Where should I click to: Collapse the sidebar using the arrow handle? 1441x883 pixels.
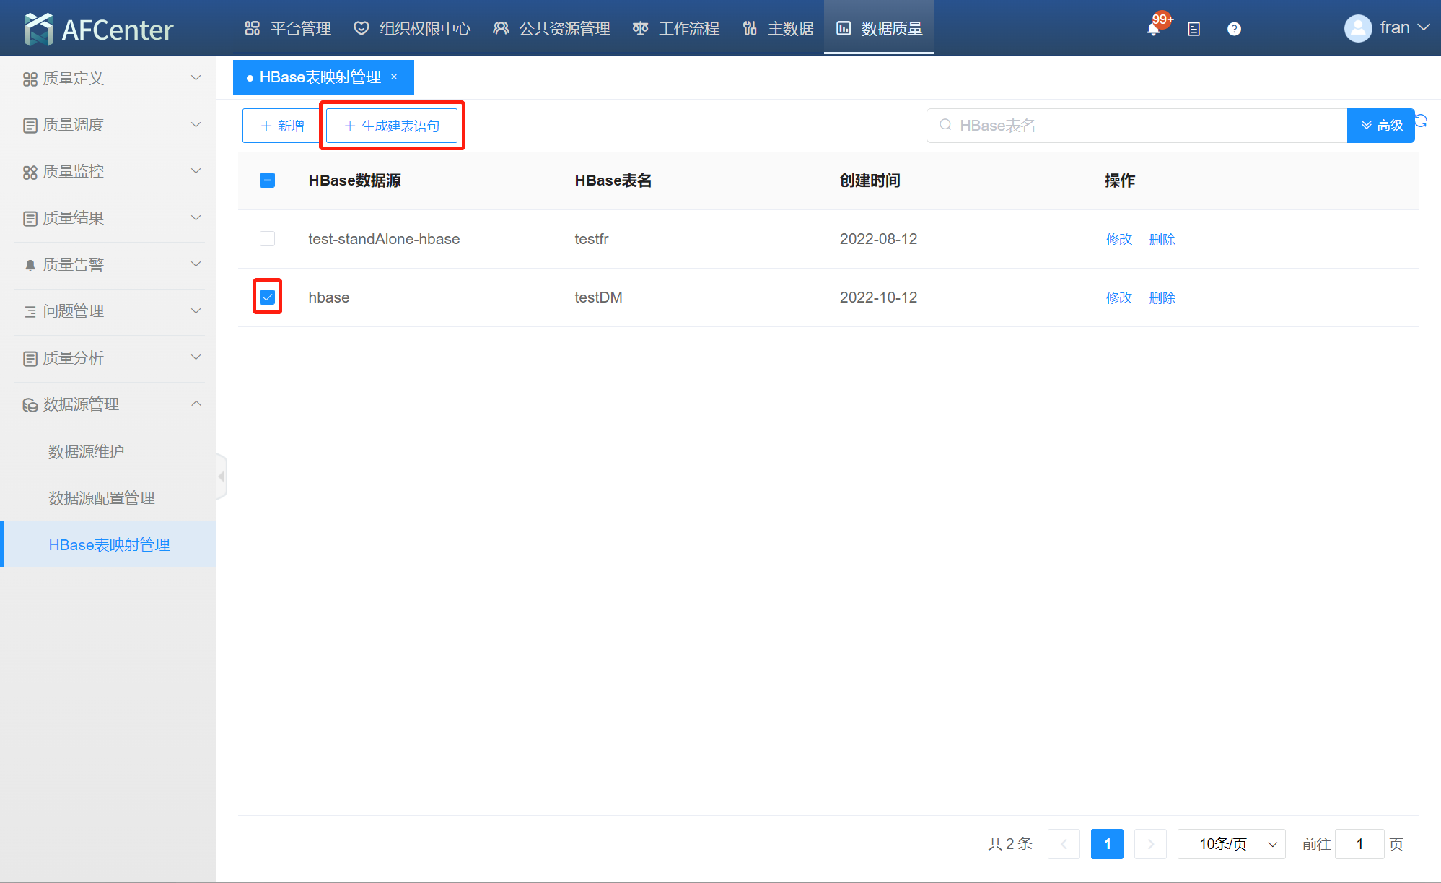coord(222,477)
